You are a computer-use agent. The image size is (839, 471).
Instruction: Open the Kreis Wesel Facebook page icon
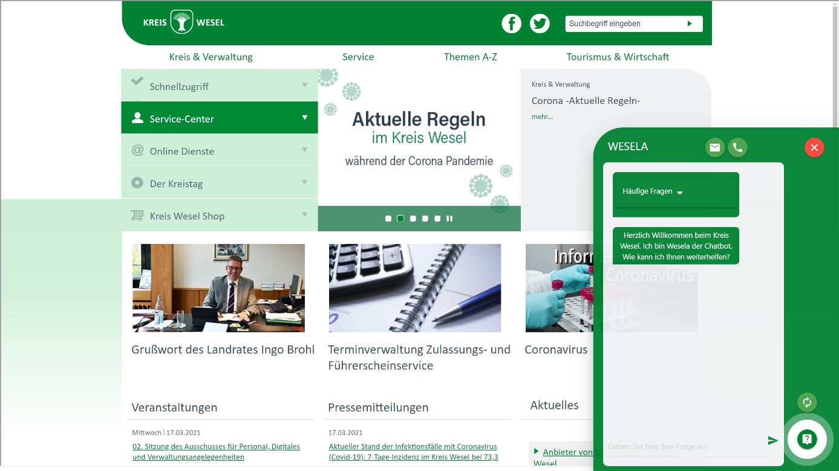coord(511,24)
